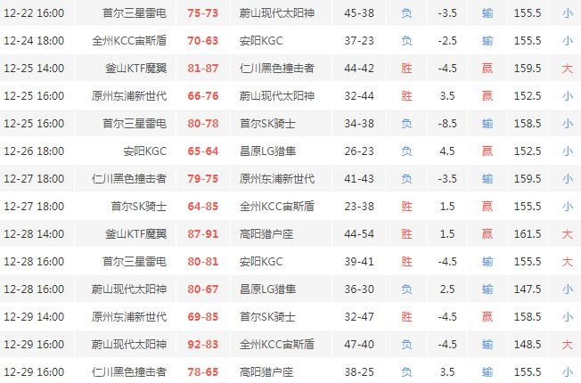
Task: Click the -8.5 handicap value
Action: [x=447, y=124]
